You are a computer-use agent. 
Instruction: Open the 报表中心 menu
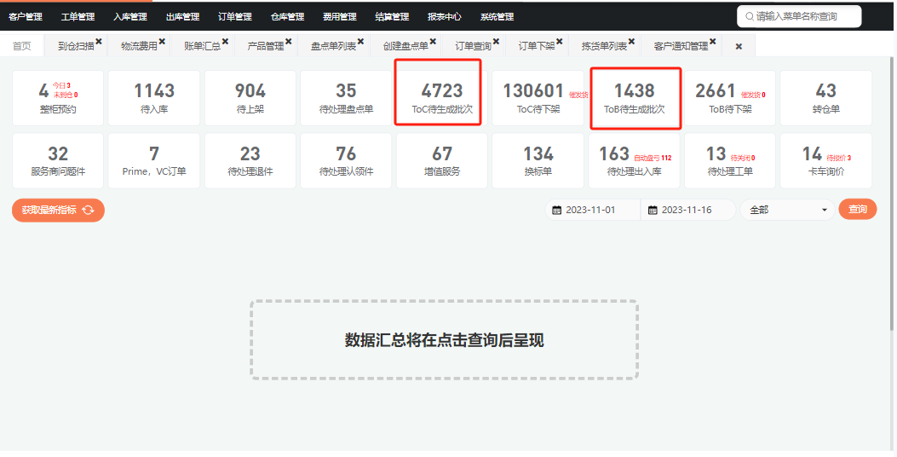[444, 16]
